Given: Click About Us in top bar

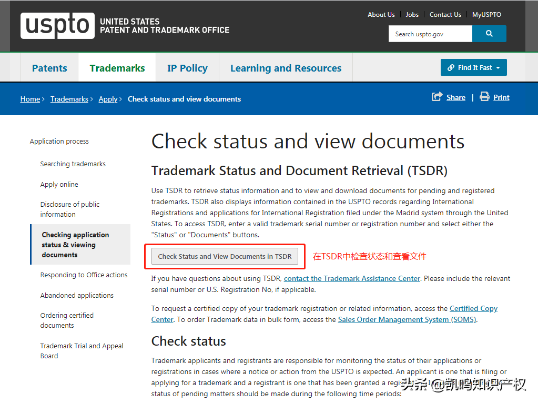Looking at the screenshot, I should (x=381, y=15).
